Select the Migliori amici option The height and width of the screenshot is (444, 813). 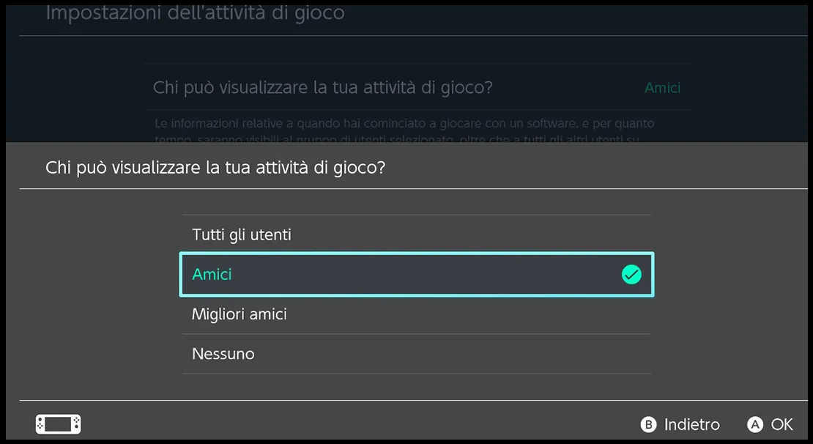240,314
